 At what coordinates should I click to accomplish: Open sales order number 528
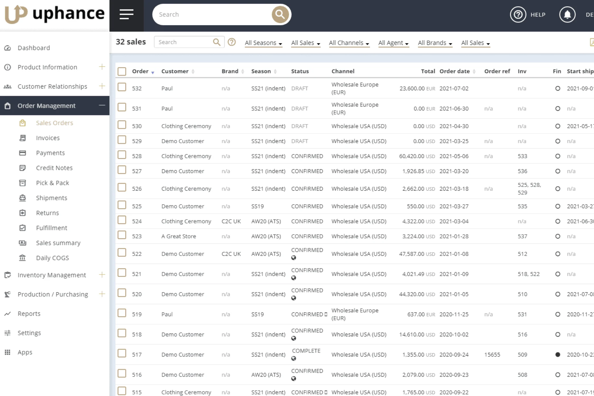[137, 156]
